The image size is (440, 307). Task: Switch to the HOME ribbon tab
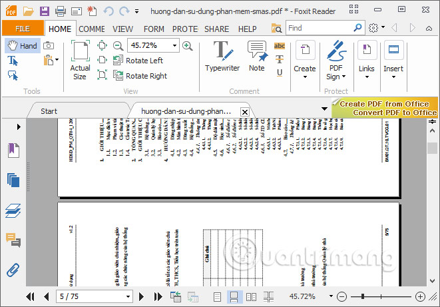point(60,29)
